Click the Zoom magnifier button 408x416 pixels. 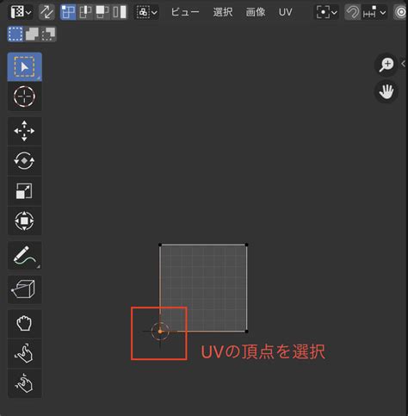pos(386,65)
